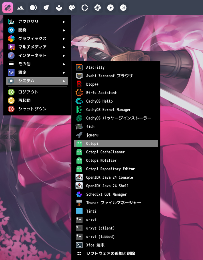The height and width of the screenshot is (260, 203).
Task: Click the Avahi Zeroconf network icon
Action: 79,76
